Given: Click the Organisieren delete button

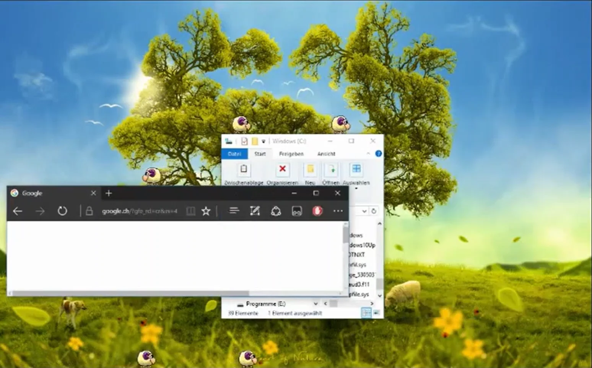Looking at the screenshot, I should [282, 174].
